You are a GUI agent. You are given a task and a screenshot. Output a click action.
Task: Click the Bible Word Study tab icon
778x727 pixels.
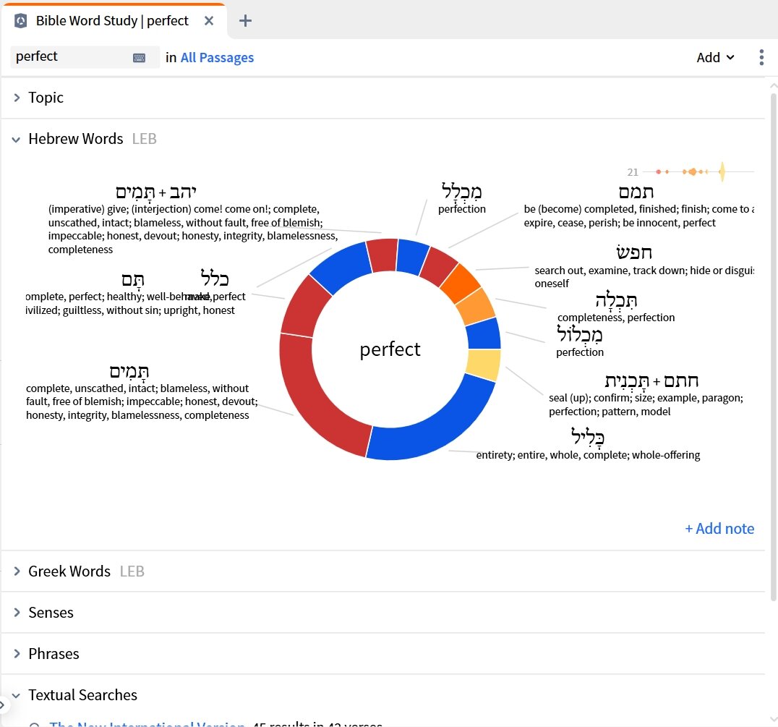[20, 21]
